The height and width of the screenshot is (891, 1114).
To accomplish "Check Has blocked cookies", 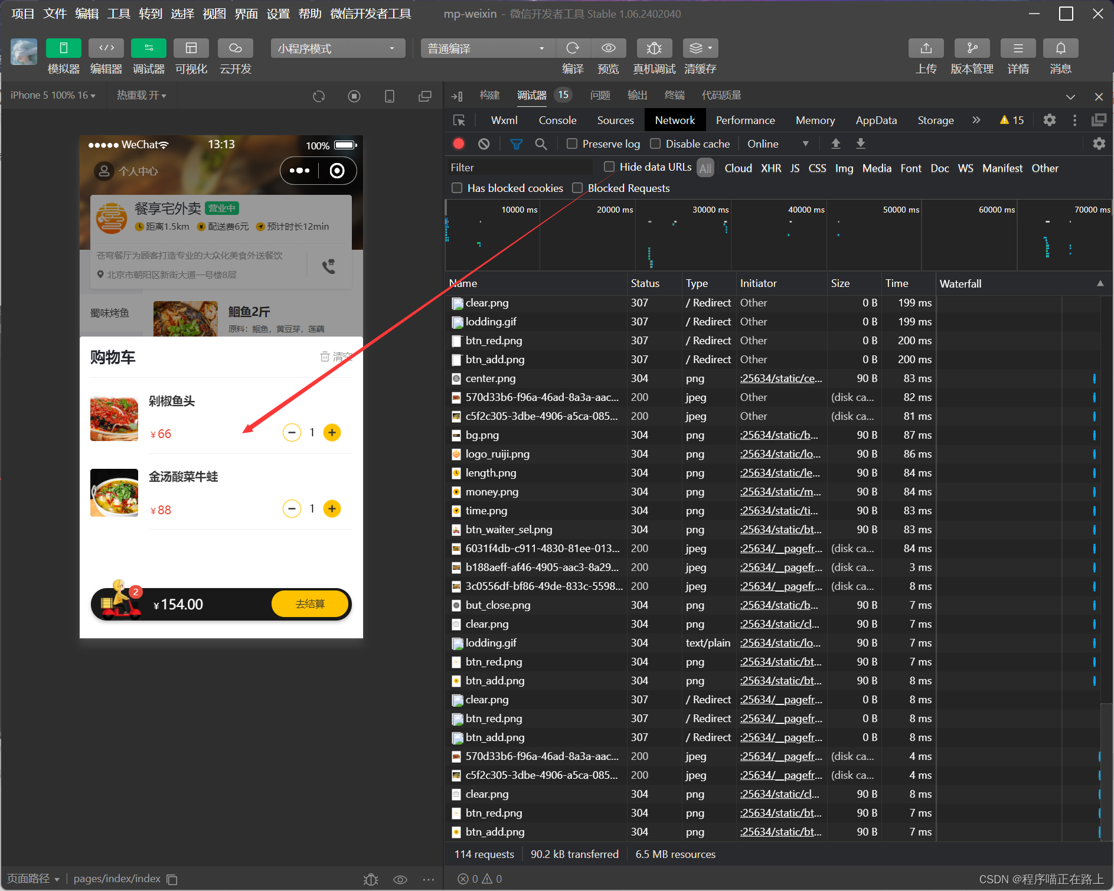I will click(x=457, y=188).
